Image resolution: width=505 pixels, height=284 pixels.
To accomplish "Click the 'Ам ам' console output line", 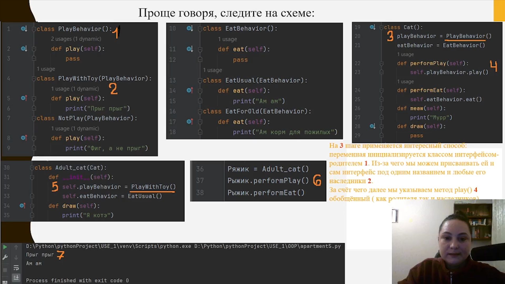I will pyautogui.click(x=34, y=263).
